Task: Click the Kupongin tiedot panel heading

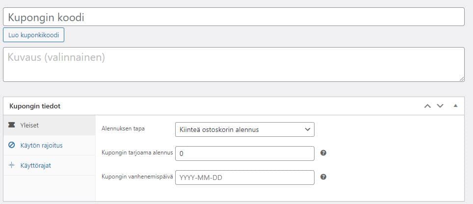Action: pyautogui.click(x=35, y=106)
